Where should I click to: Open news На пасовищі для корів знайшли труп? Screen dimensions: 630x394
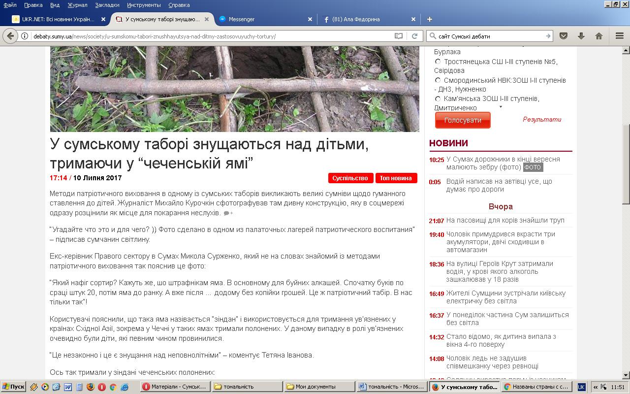pyautogui.click(x=505, y=220)
